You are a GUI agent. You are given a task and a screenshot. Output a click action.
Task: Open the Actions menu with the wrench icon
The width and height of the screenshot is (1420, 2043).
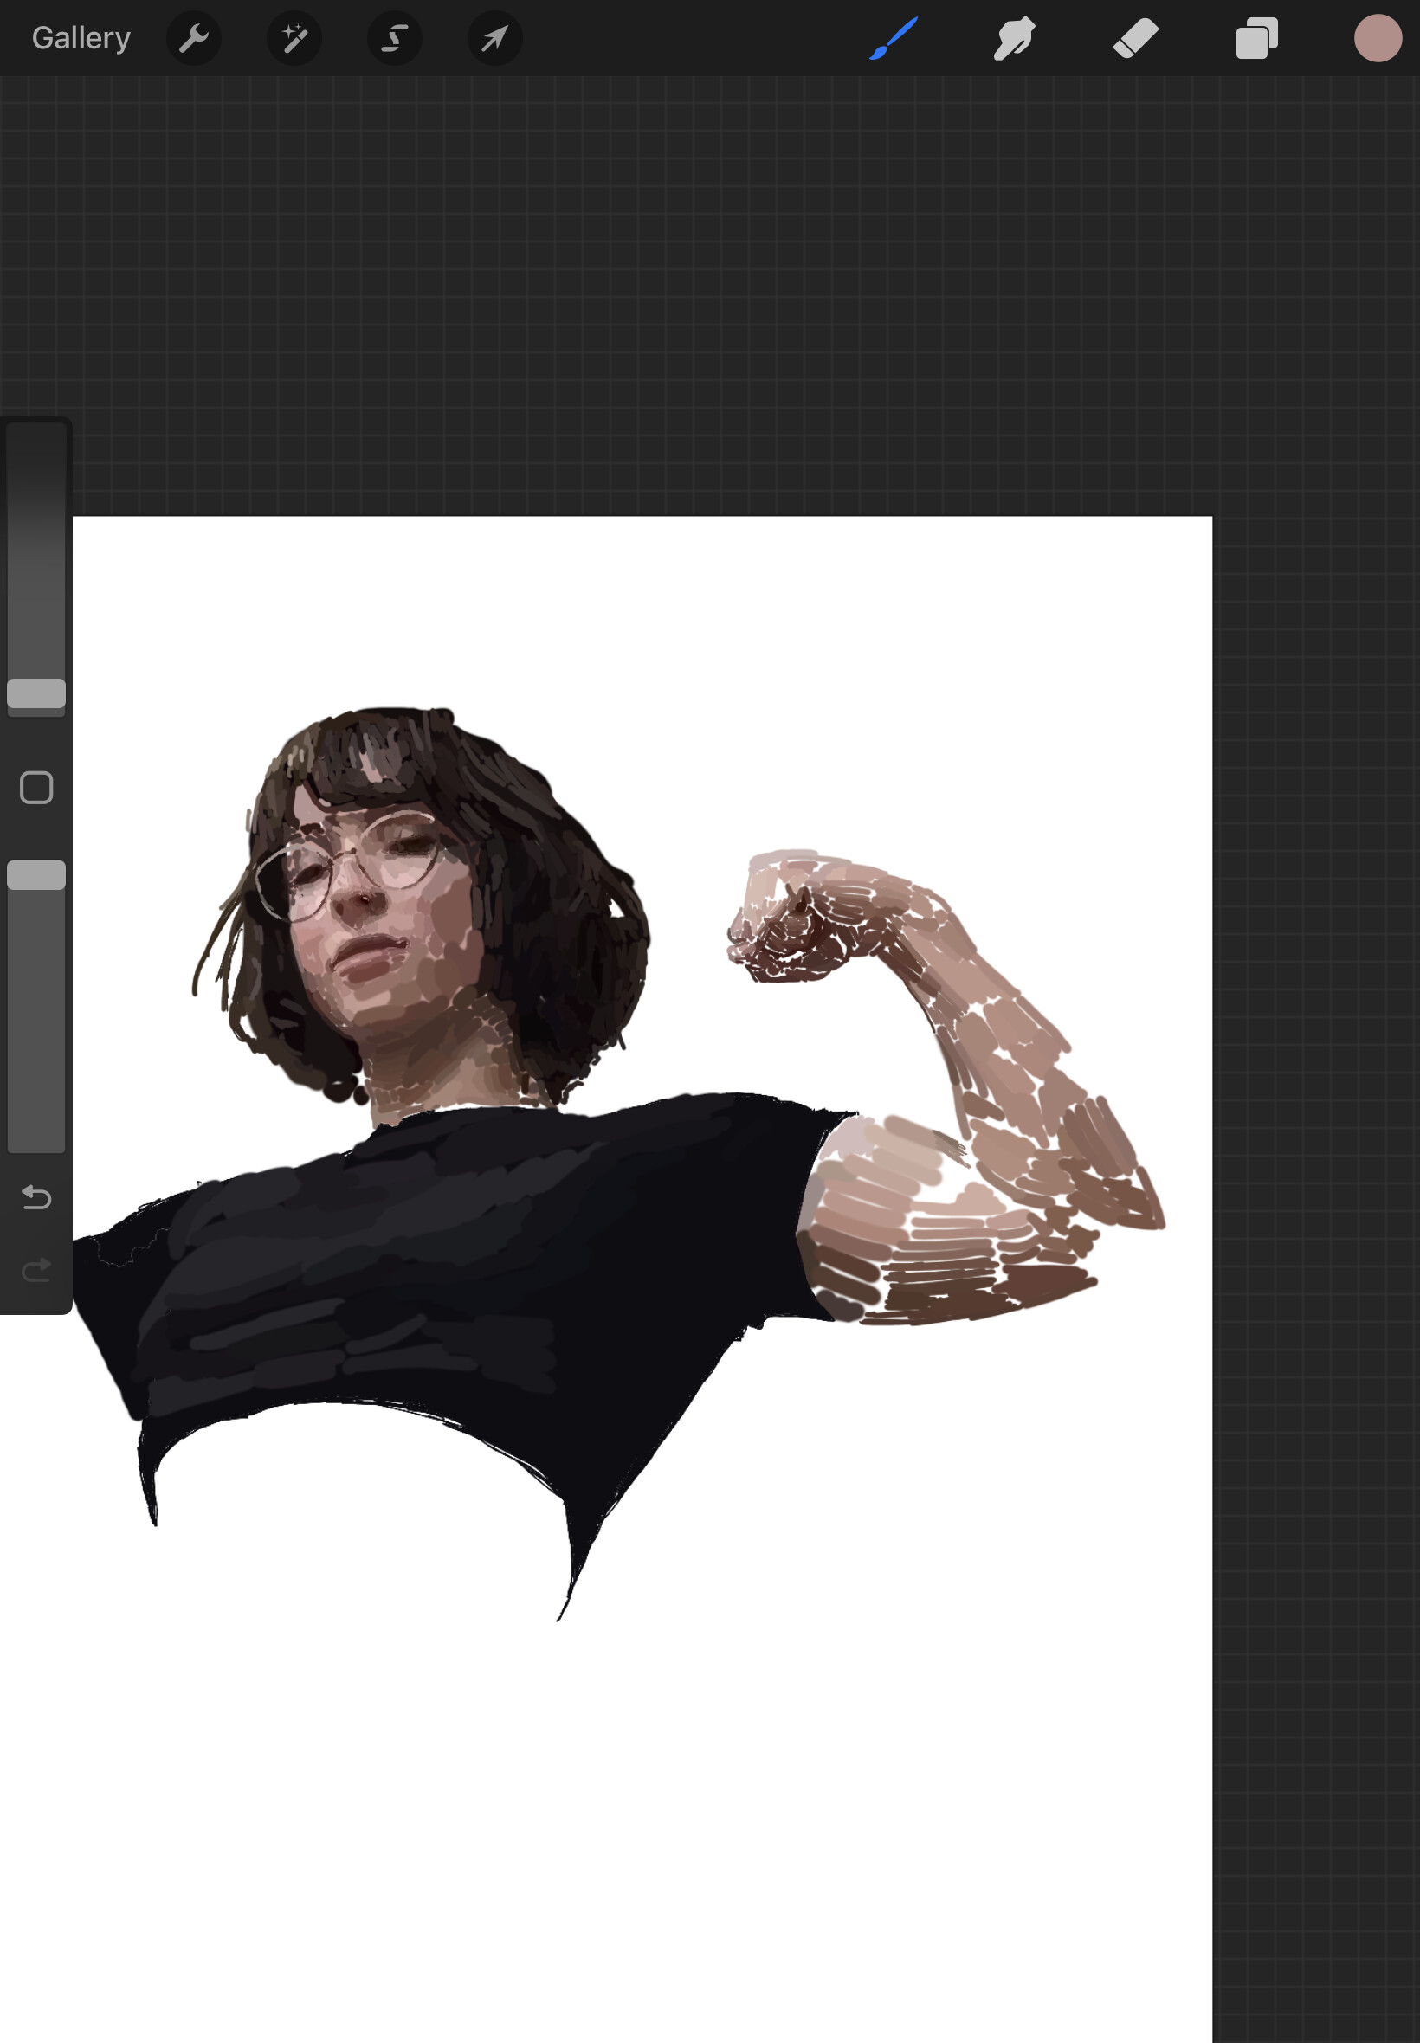194,37
